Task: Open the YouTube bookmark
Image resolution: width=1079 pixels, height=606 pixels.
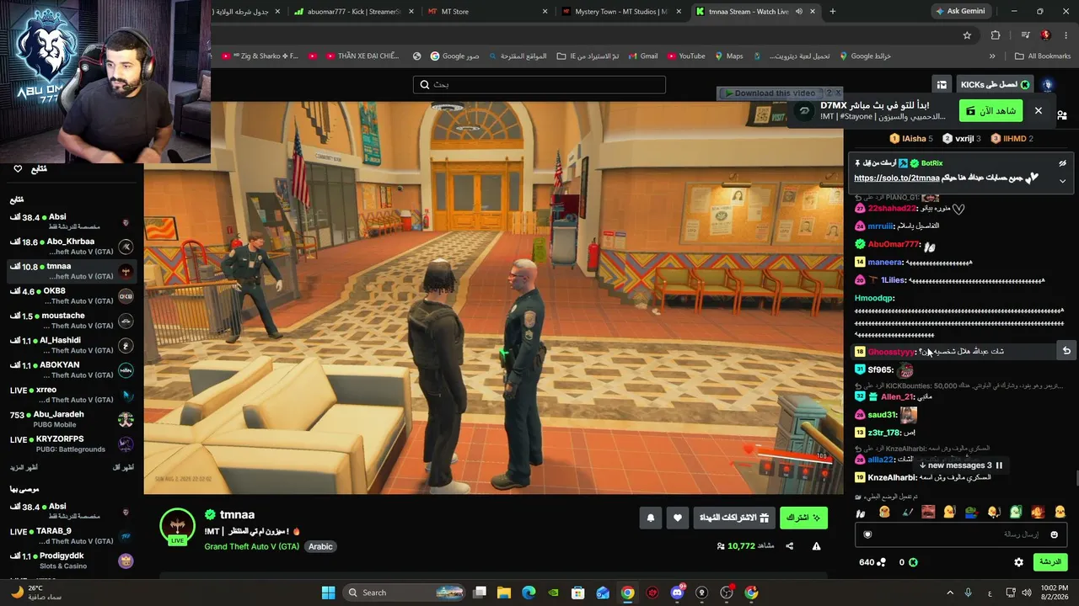Action: coord(684,56)
